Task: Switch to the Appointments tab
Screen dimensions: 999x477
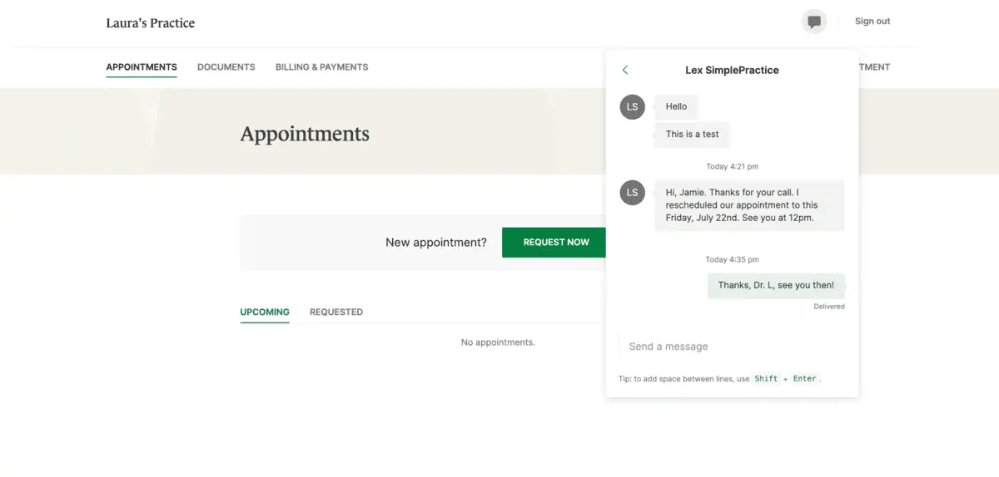Action: click(142, 67)
